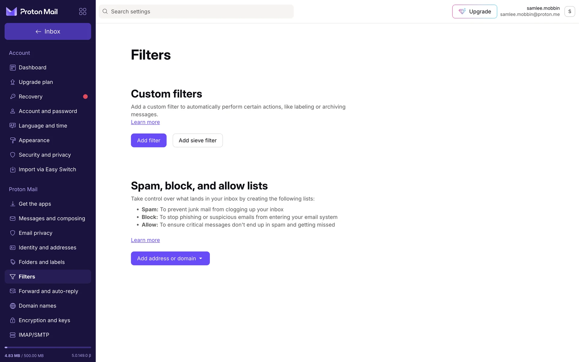Image resolution: width=579 pixels, height=362 pixels.
Task: Click the Domain names globe icon
Action: point(13,306)
